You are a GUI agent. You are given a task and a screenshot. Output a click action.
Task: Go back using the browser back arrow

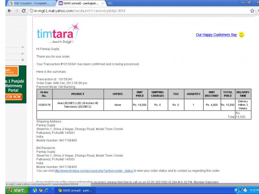pos(10,11)
